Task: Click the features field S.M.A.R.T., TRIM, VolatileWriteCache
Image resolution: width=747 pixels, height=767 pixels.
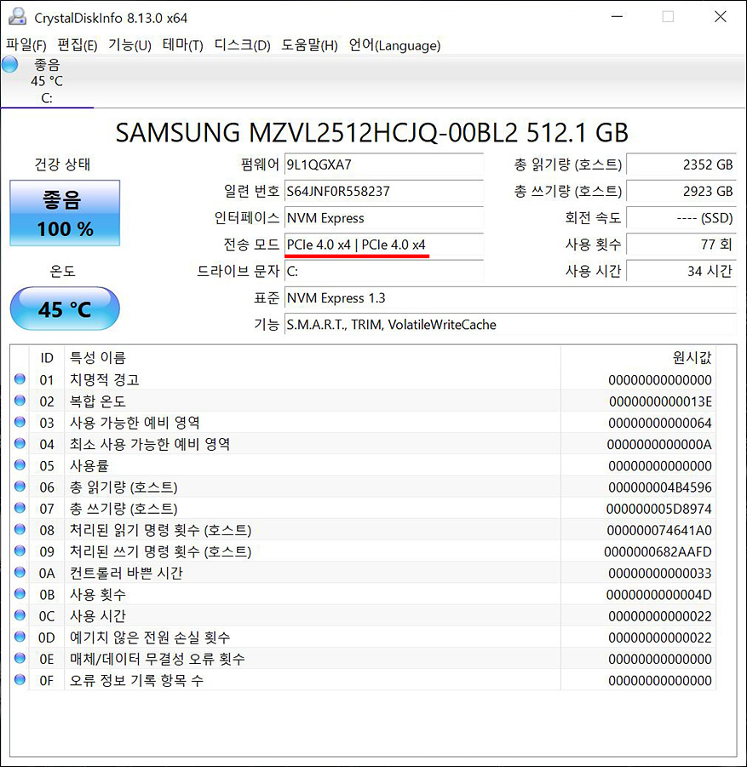Action: [510, 325]
